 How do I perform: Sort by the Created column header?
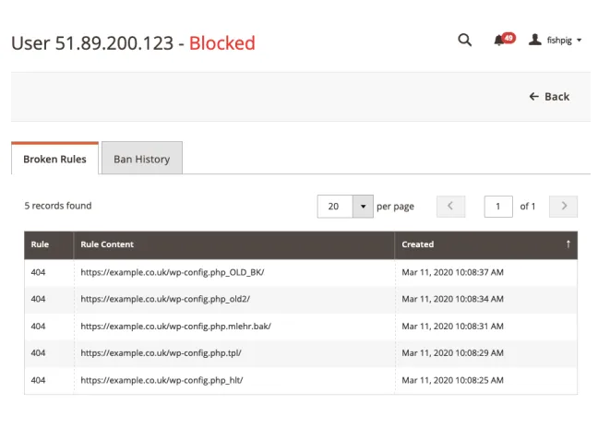coord(418,244)
